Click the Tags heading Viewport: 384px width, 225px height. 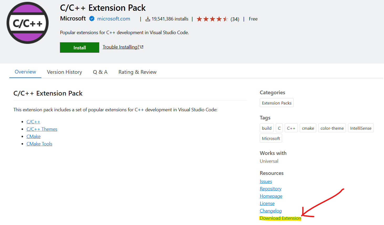point(265,118)
